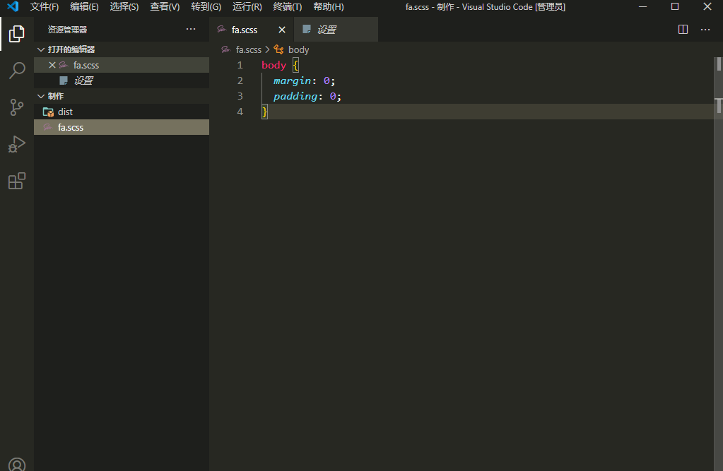Open the 查看(V) menu
The height and width of the screenshot is (471, 723).
(x=165, y=6)
